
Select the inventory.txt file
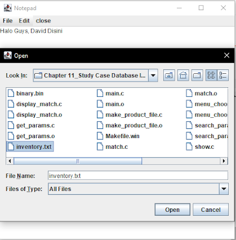(x=30, y=146)
